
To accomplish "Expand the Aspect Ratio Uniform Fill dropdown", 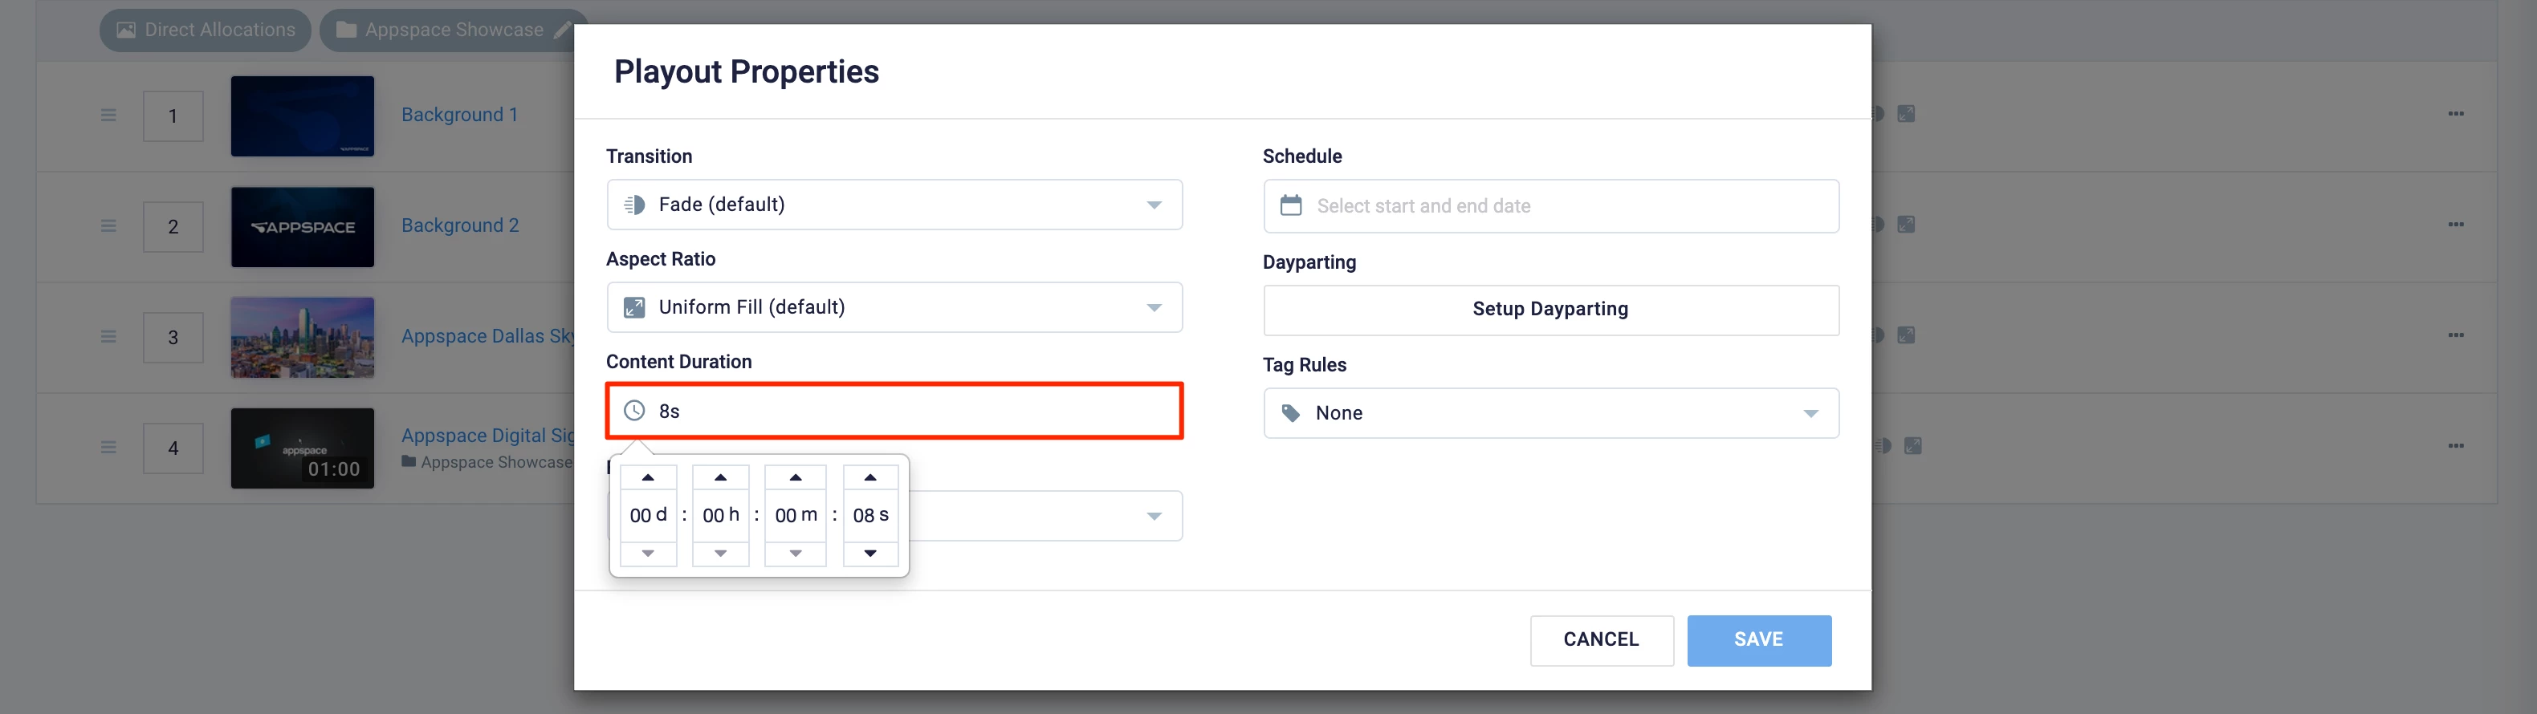I will coord(894,306).
